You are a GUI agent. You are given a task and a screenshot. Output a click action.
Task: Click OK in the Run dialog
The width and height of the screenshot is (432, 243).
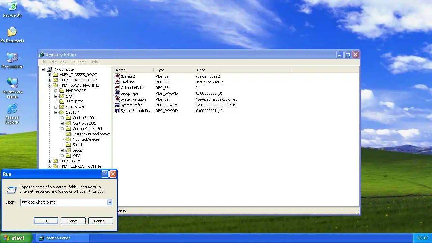pyautogui.click(x=46, y=221)
